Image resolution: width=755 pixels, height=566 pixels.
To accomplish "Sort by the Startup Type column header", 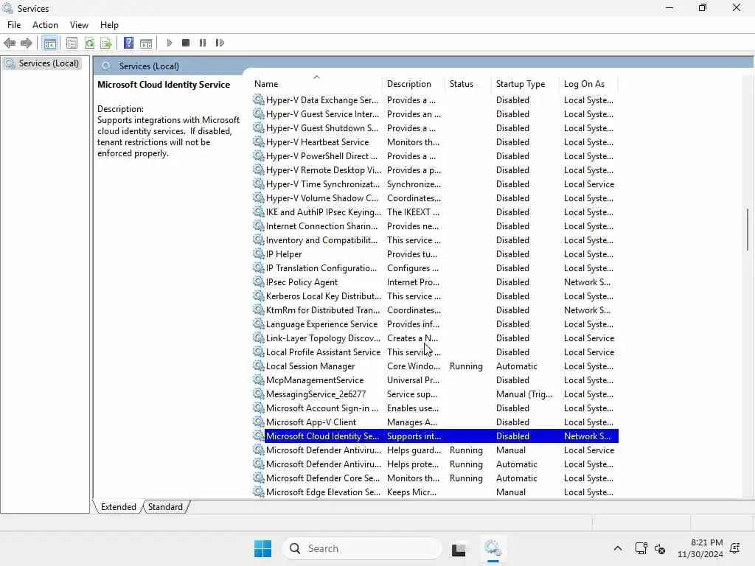I will pyautogui.click(x=526, y=84).
